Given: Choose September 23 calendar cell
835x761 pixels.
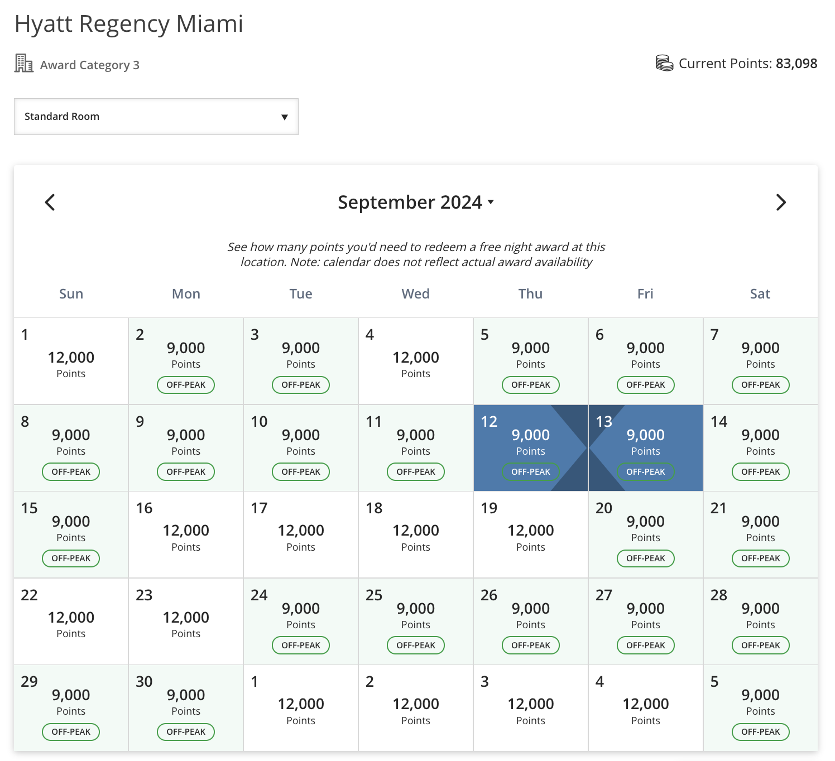Looking at the screenshot, I should (186, 622).
